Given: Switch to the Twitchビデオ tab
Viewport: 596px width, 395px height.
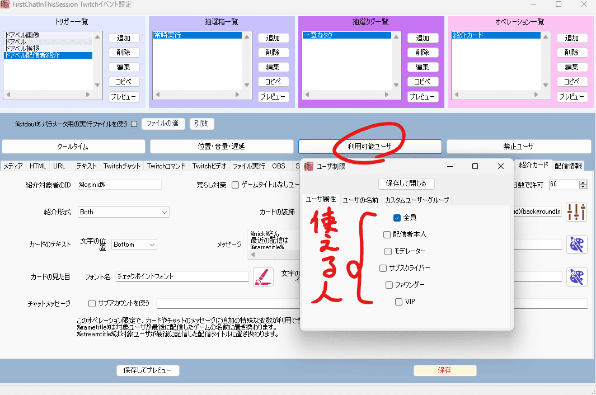Looking at the screenshot, I should click(x=209, y=166).
